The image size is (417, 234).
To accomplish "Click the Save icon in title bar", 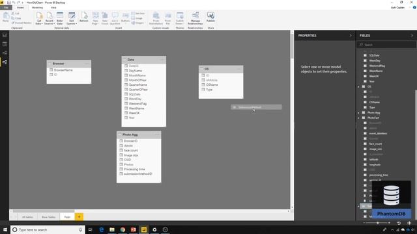I will 8,3.
